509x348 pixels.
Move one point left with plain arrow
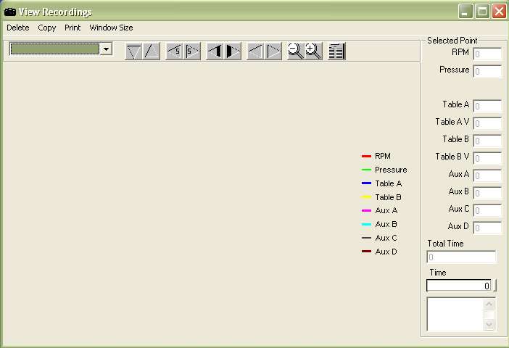(255, 51)
